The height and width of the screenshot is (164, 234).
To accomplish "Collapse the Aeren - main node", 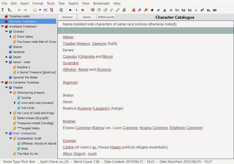I will point(6,62).
